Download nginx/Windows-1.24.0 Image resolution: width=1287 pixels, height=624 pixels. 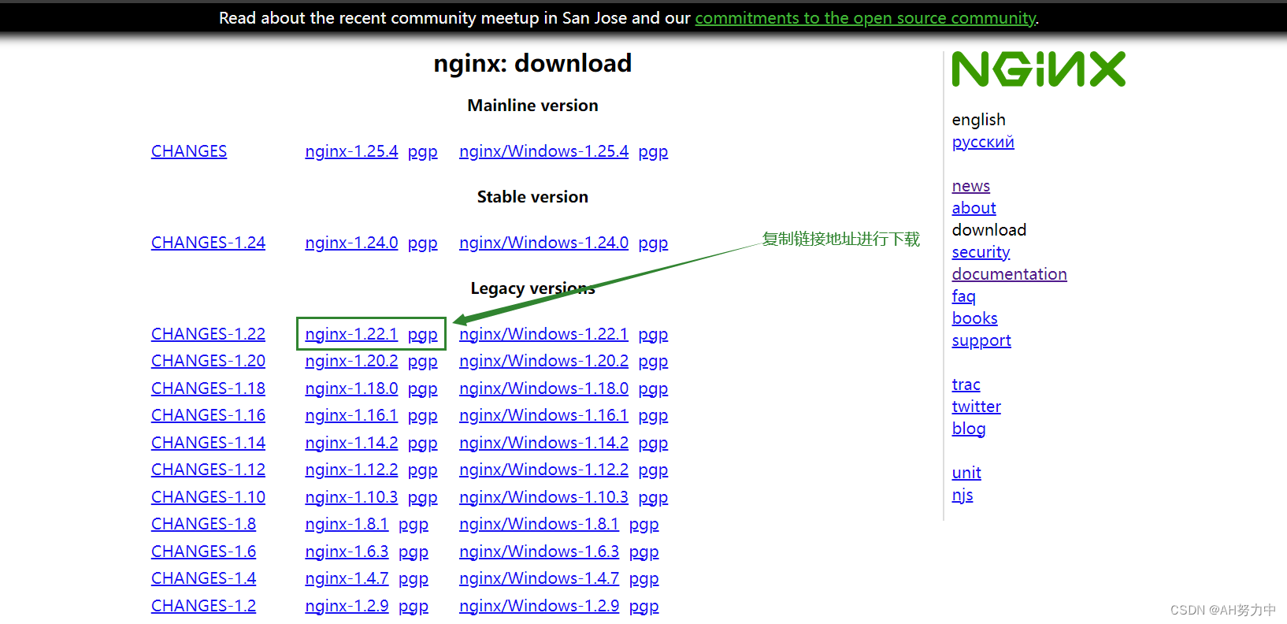[x=543, y=243]
